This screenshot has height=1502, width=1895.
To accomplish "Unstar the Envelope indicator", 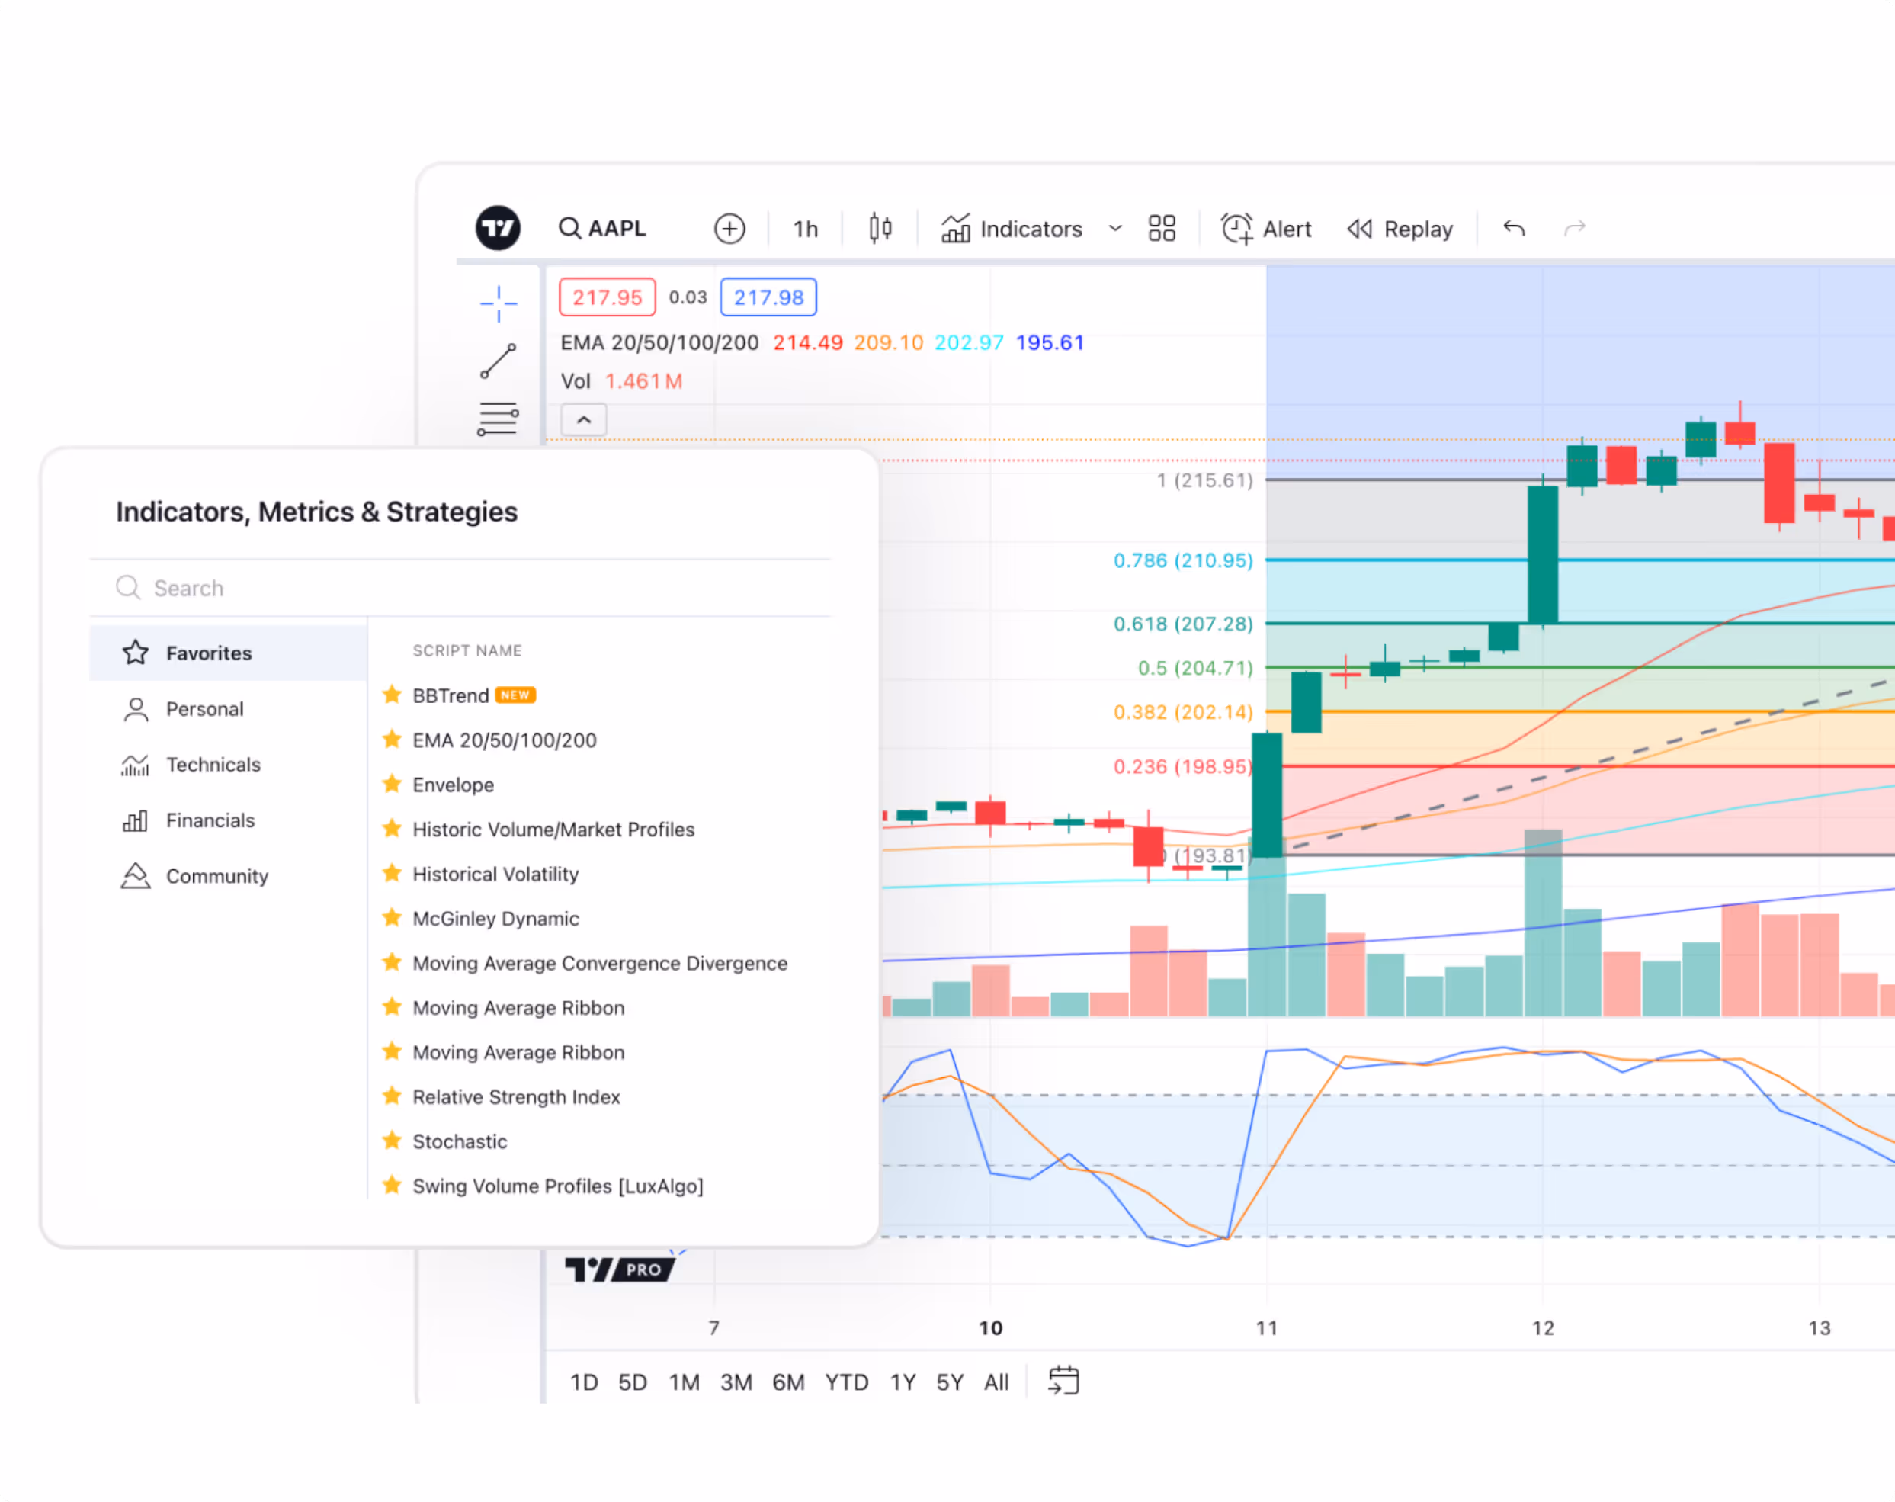I will [x=392, y=784].
